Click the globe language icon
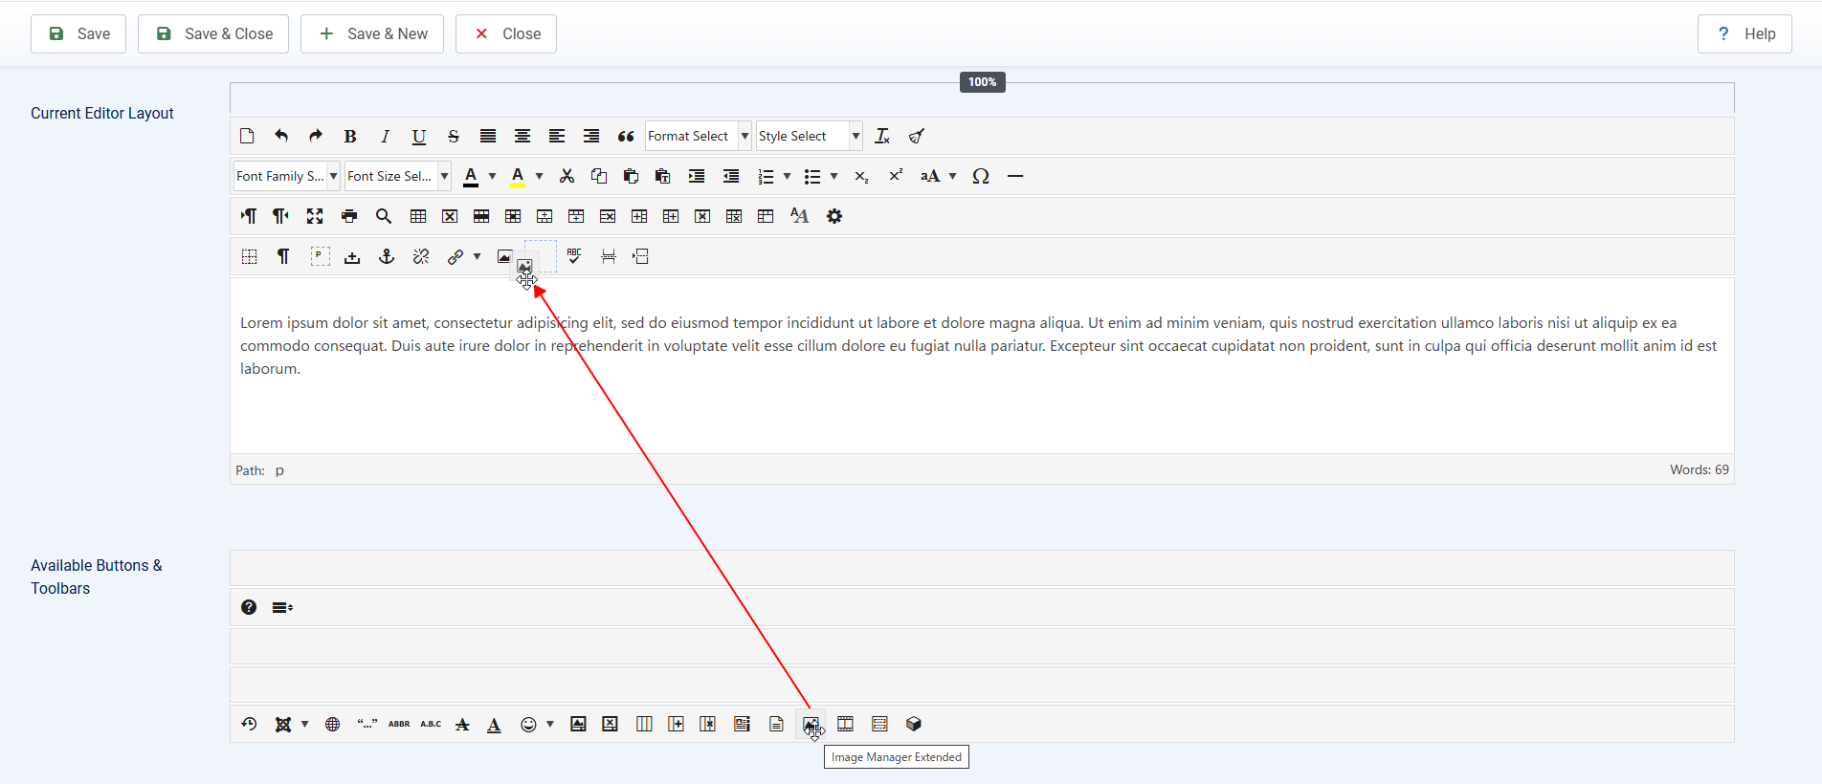The height and width of the screenshot is (784, 1822). (332, 724)
